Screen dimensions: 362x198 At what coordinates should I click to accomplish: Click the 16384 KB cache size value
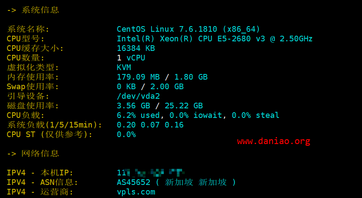pyautogui.click(x=136, y=48)
